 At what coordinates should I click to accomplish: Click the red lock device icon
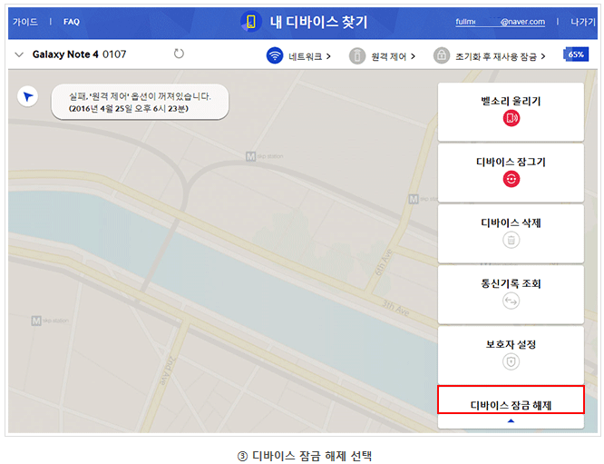tap(511, 179)
